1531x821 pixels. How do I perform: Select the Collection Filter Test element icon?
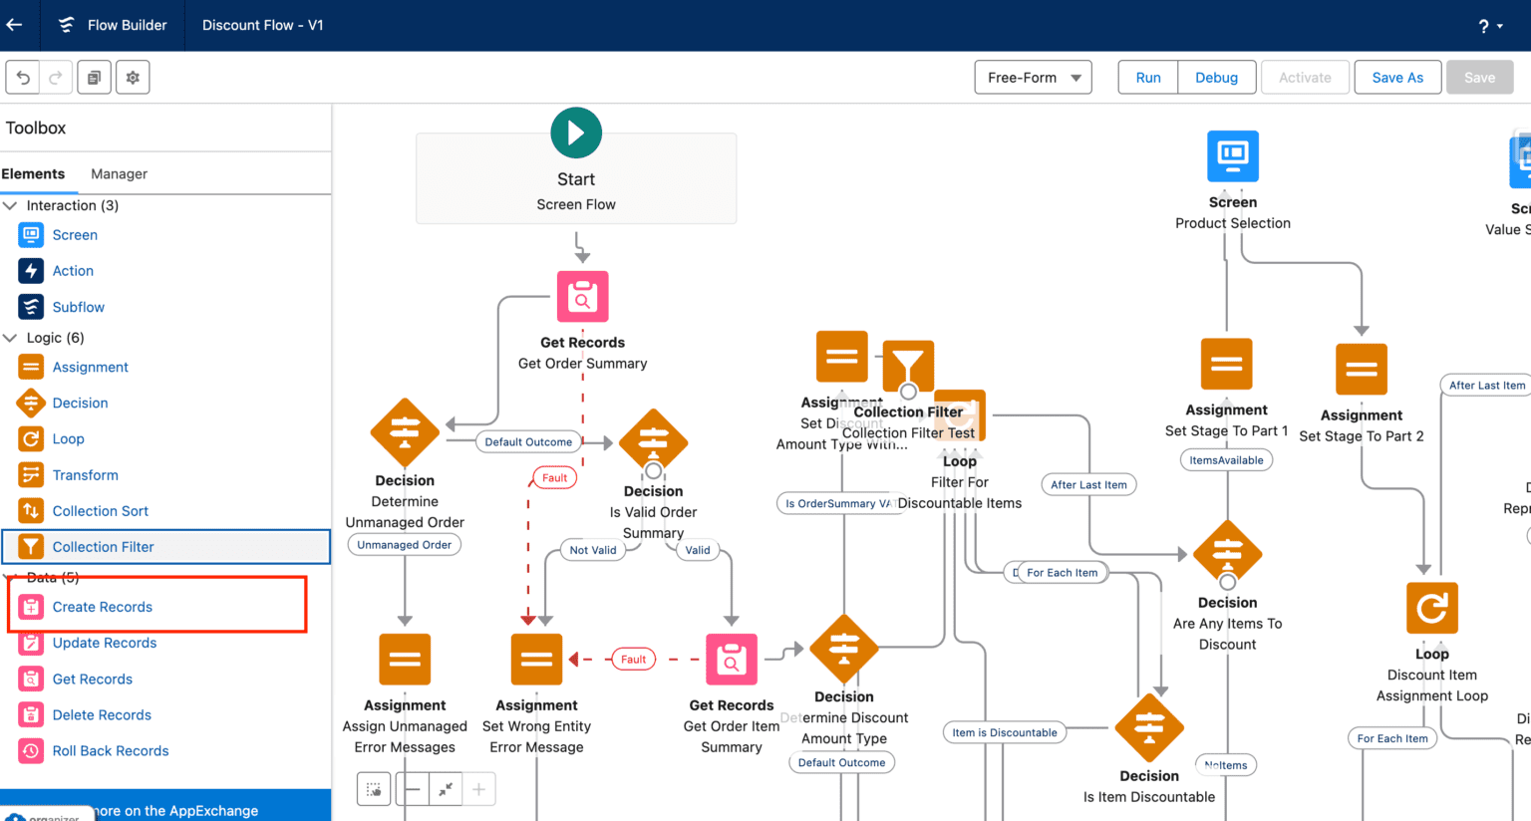[908, 366]
